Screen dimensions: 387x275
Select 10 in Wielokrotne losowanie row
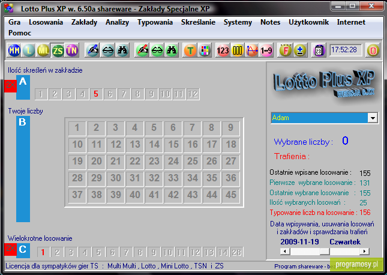[167, 252]
